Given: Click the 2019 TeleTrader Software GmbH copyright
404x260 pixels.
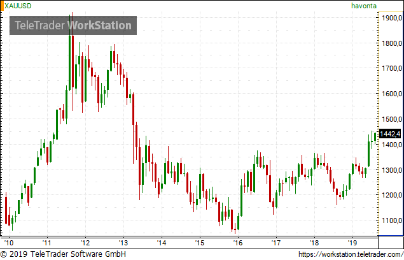Looking at the screenshot, I should [63, 254].
